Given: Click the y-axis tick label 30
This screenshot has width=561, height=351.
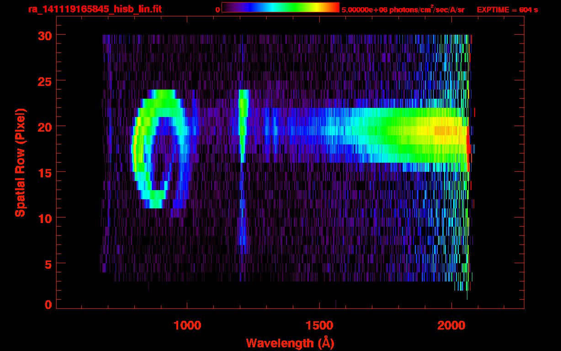Looking at the screenshot, I should [45, 35].
